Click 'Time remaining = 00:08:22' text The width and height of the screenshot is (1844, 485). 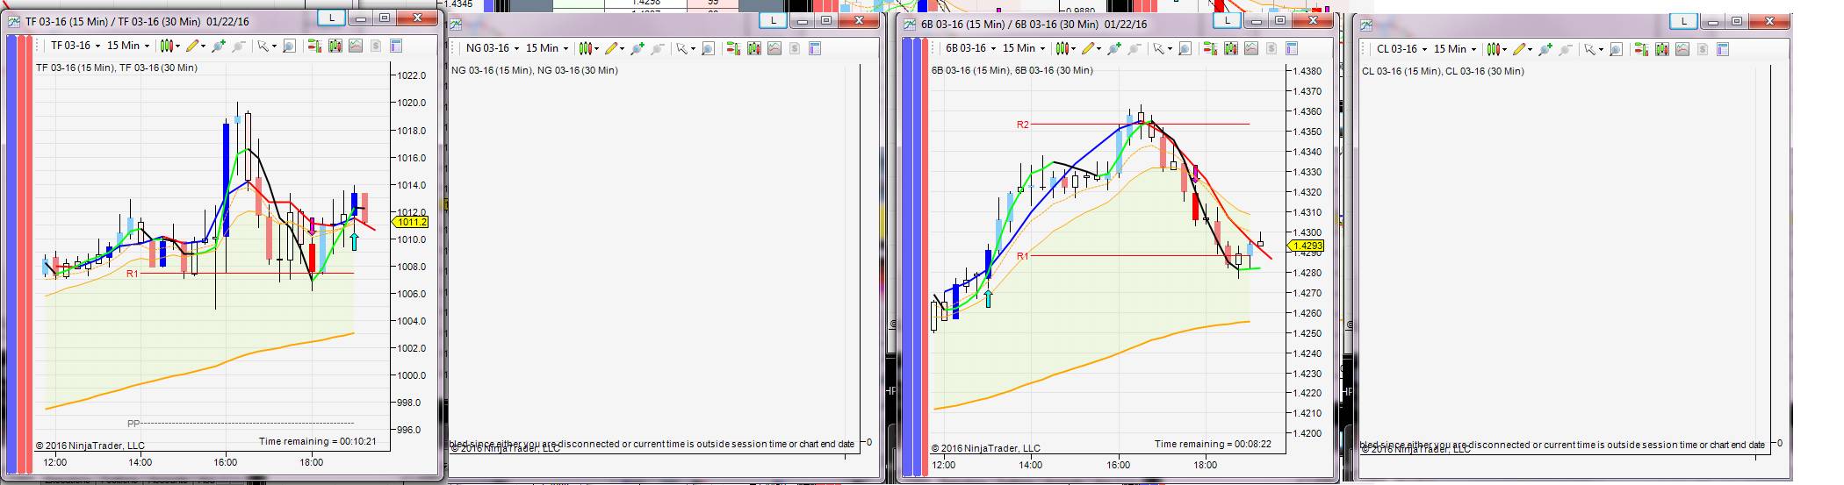(1213, 444)
